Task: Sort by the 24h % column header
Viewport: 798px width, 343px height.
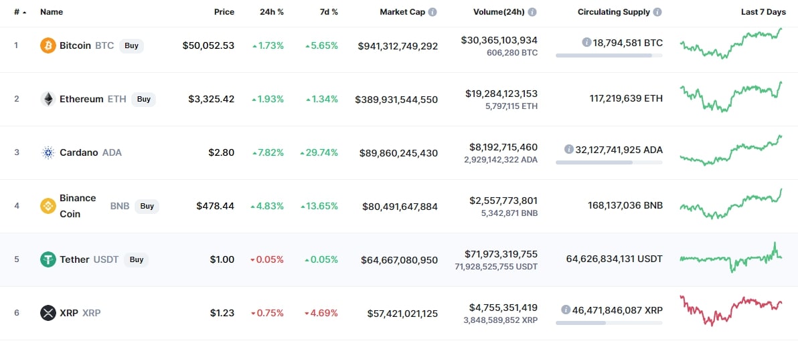Action: (x=272, y=12)
